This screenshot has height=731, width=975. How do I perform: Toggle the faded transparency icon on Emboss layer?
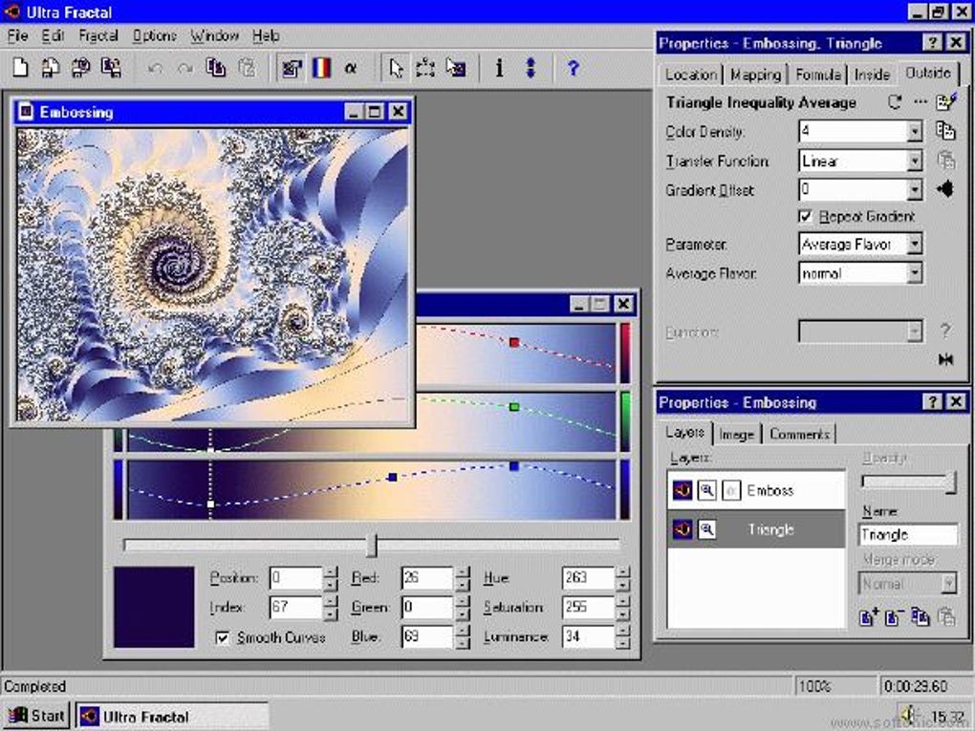coord(731,490)
